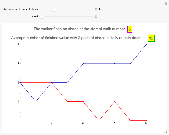The image size is (169, 135).
Task: Click the walk number 5 box
Action: [x=130, y=29]
